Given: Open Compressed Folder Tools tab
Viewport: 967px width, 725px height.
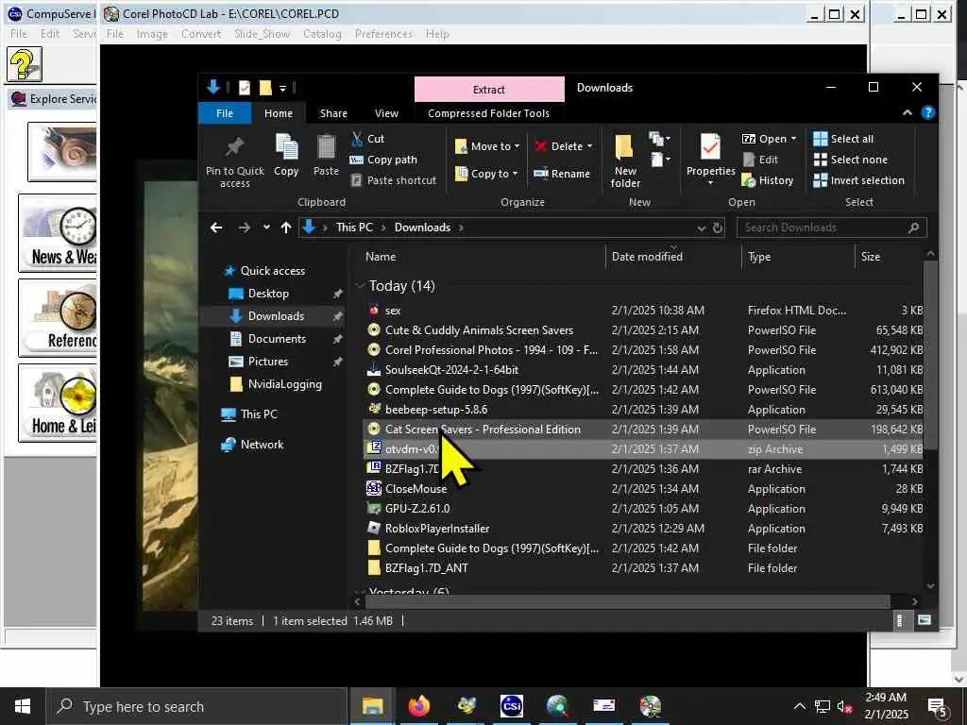Looking at the screenshot, I should point(488,113).
